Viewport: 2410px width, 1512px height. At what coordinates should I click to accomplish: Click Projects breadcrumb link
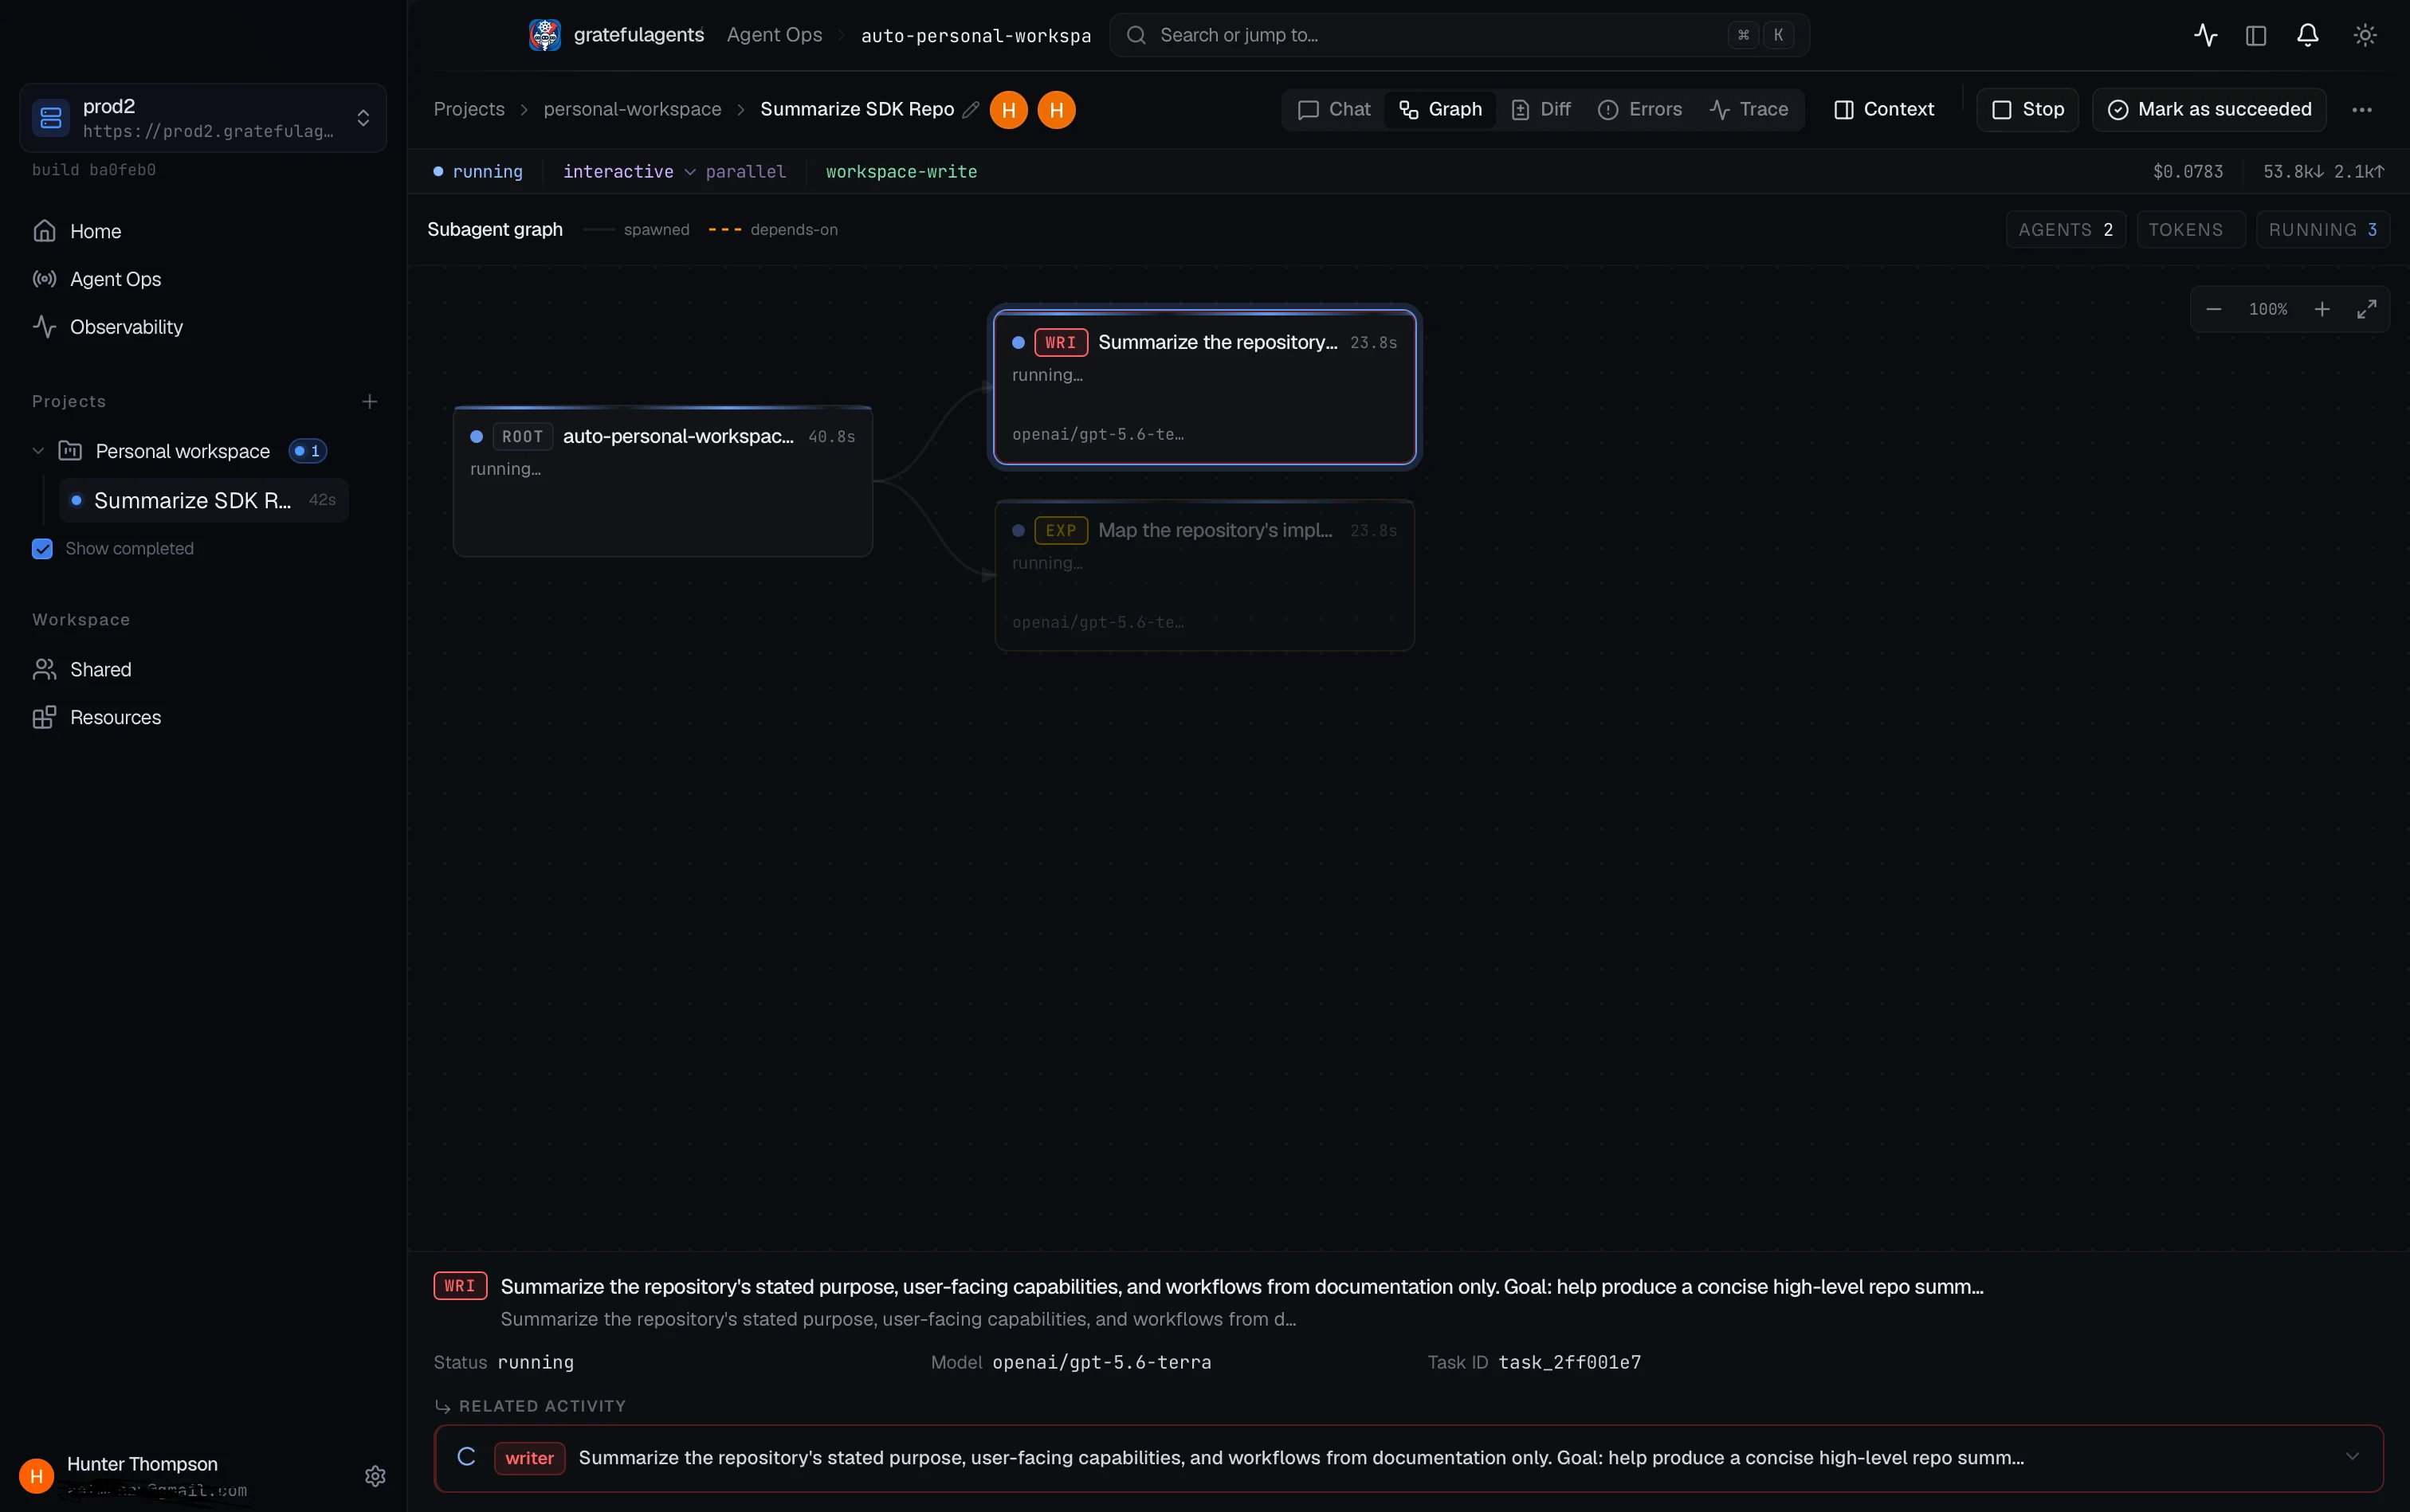[469, 110]
